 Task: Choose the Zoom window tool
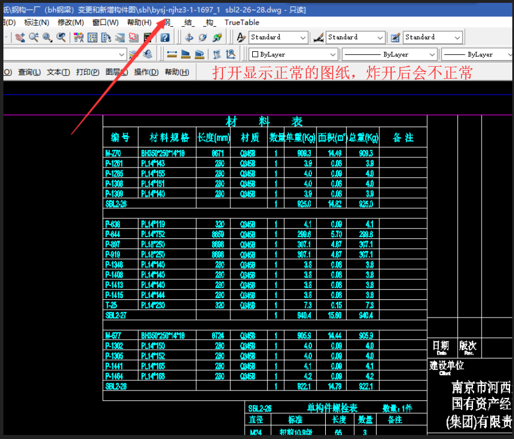pos(47,38)
